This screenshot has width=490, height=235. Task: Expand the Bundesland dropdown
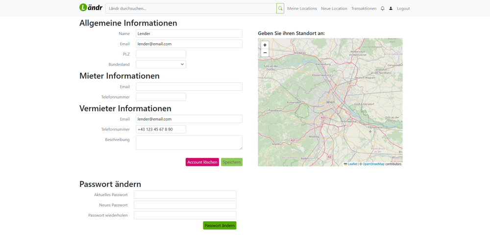pos(161,64)
